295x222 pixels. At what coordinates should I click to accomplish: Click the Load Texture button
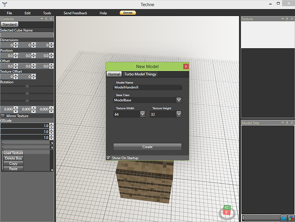point(14,153)
